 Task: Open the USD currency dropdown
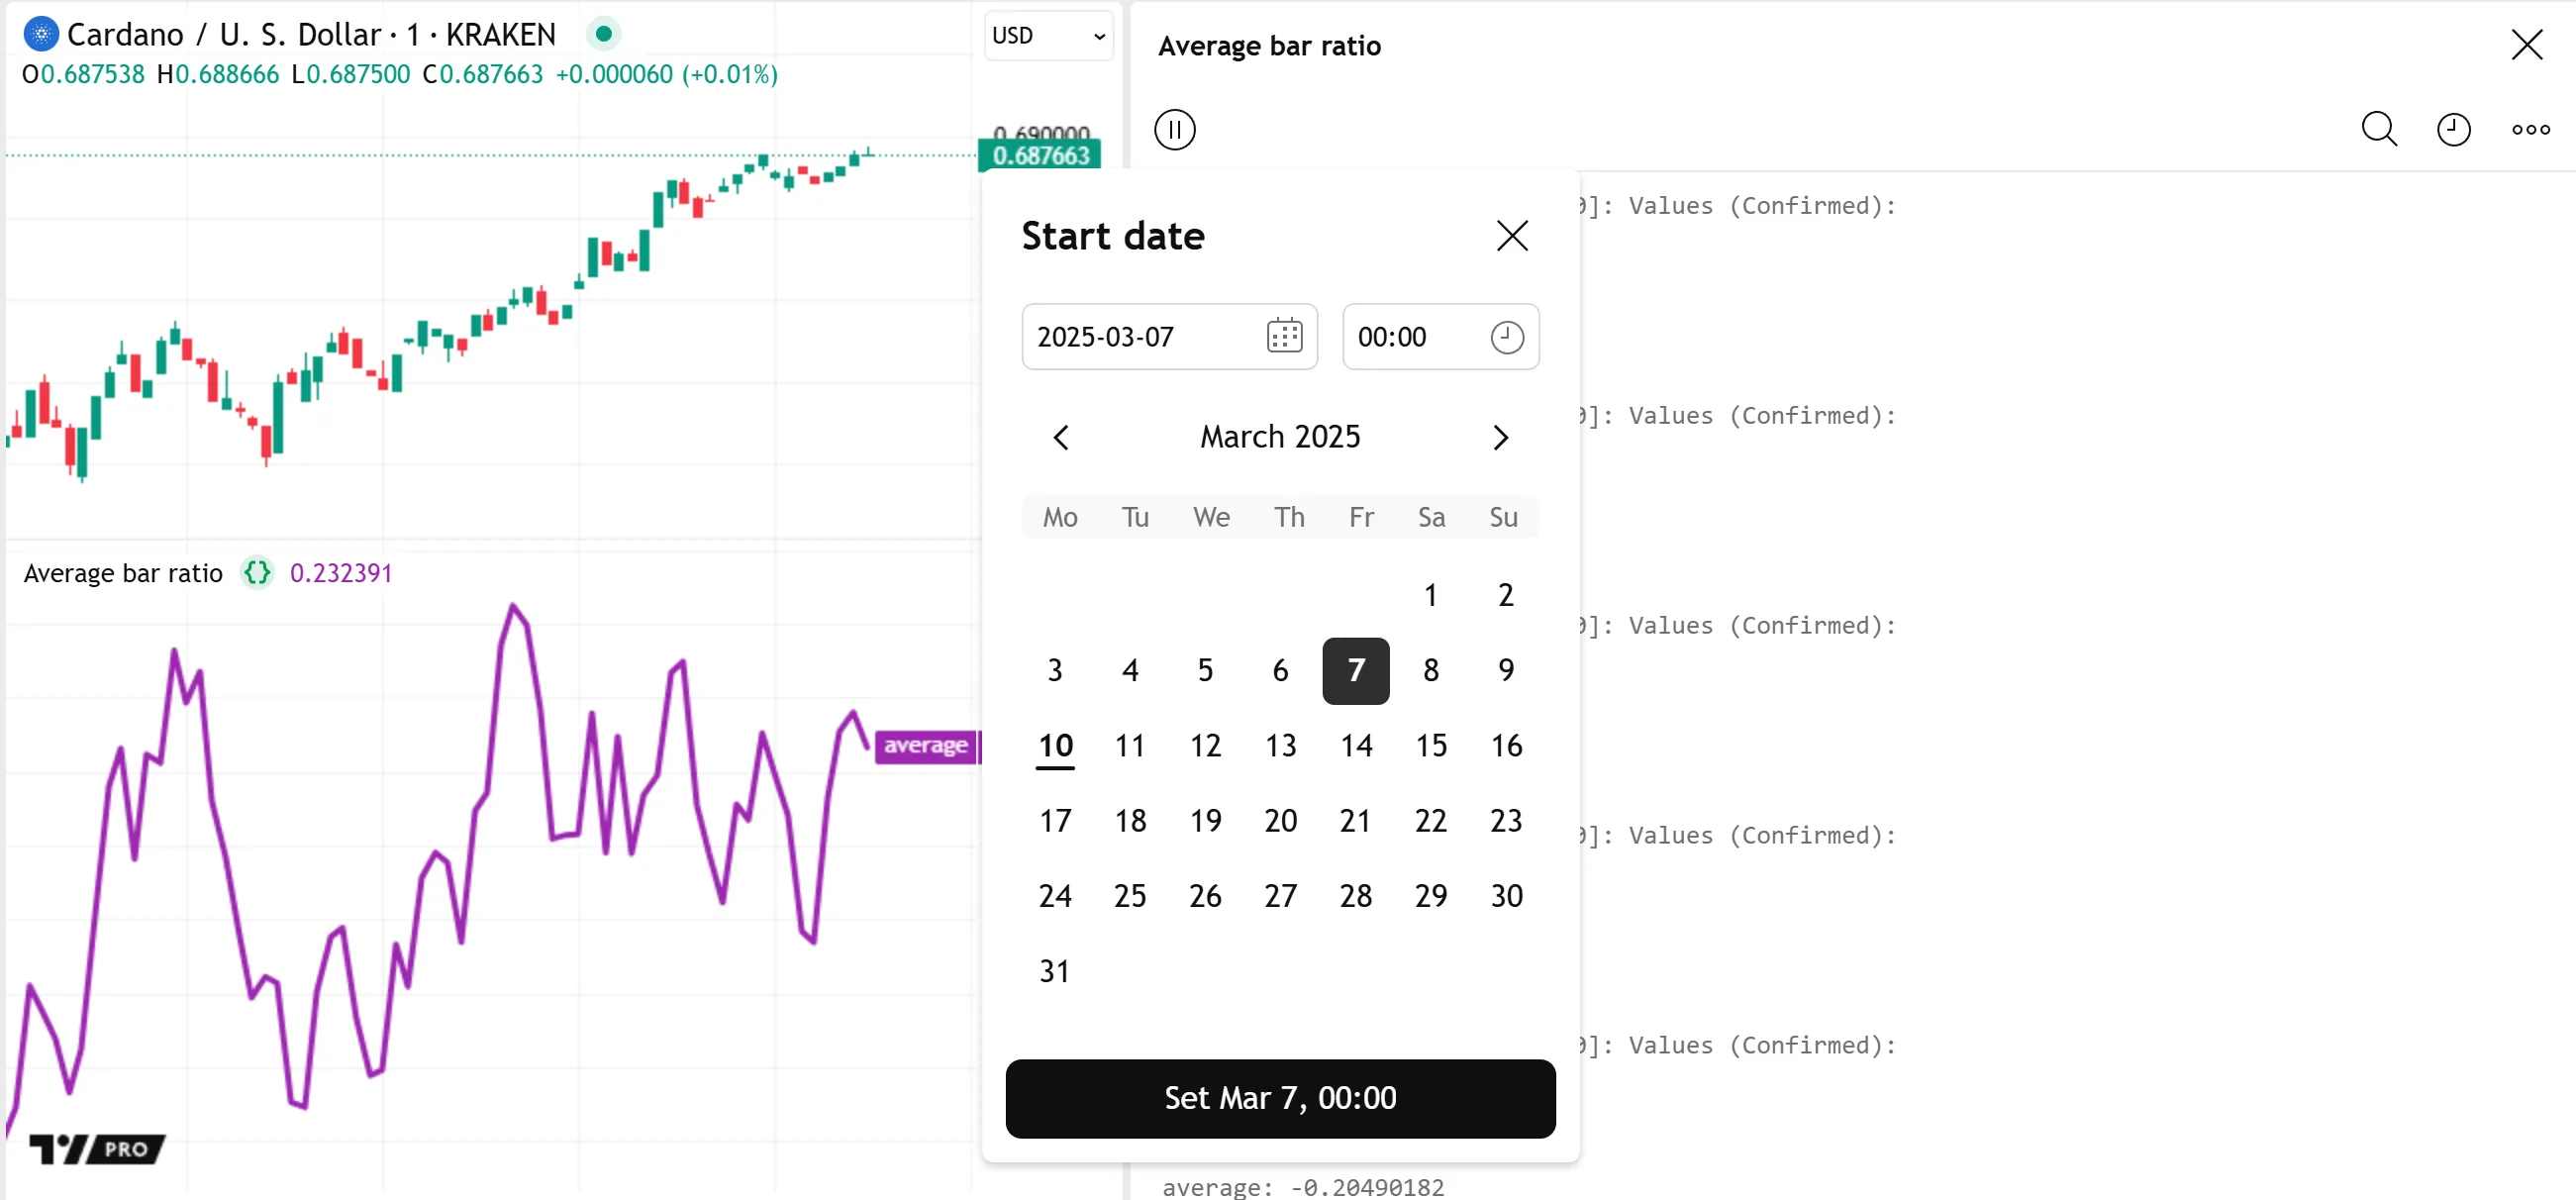(1047, 36)
